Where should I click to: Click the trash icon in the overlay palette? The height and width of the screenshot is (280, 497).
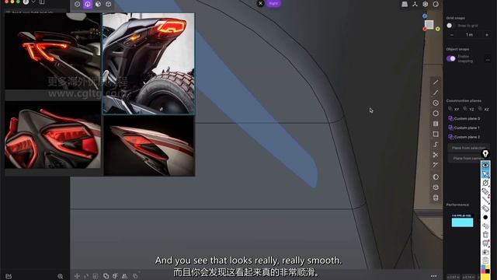485,235
